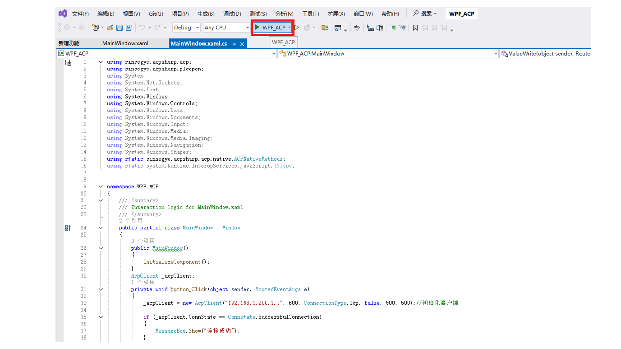Click Start Without Debugging outline arrow
This screenshot has width=621, height=349.
point(297,28)
